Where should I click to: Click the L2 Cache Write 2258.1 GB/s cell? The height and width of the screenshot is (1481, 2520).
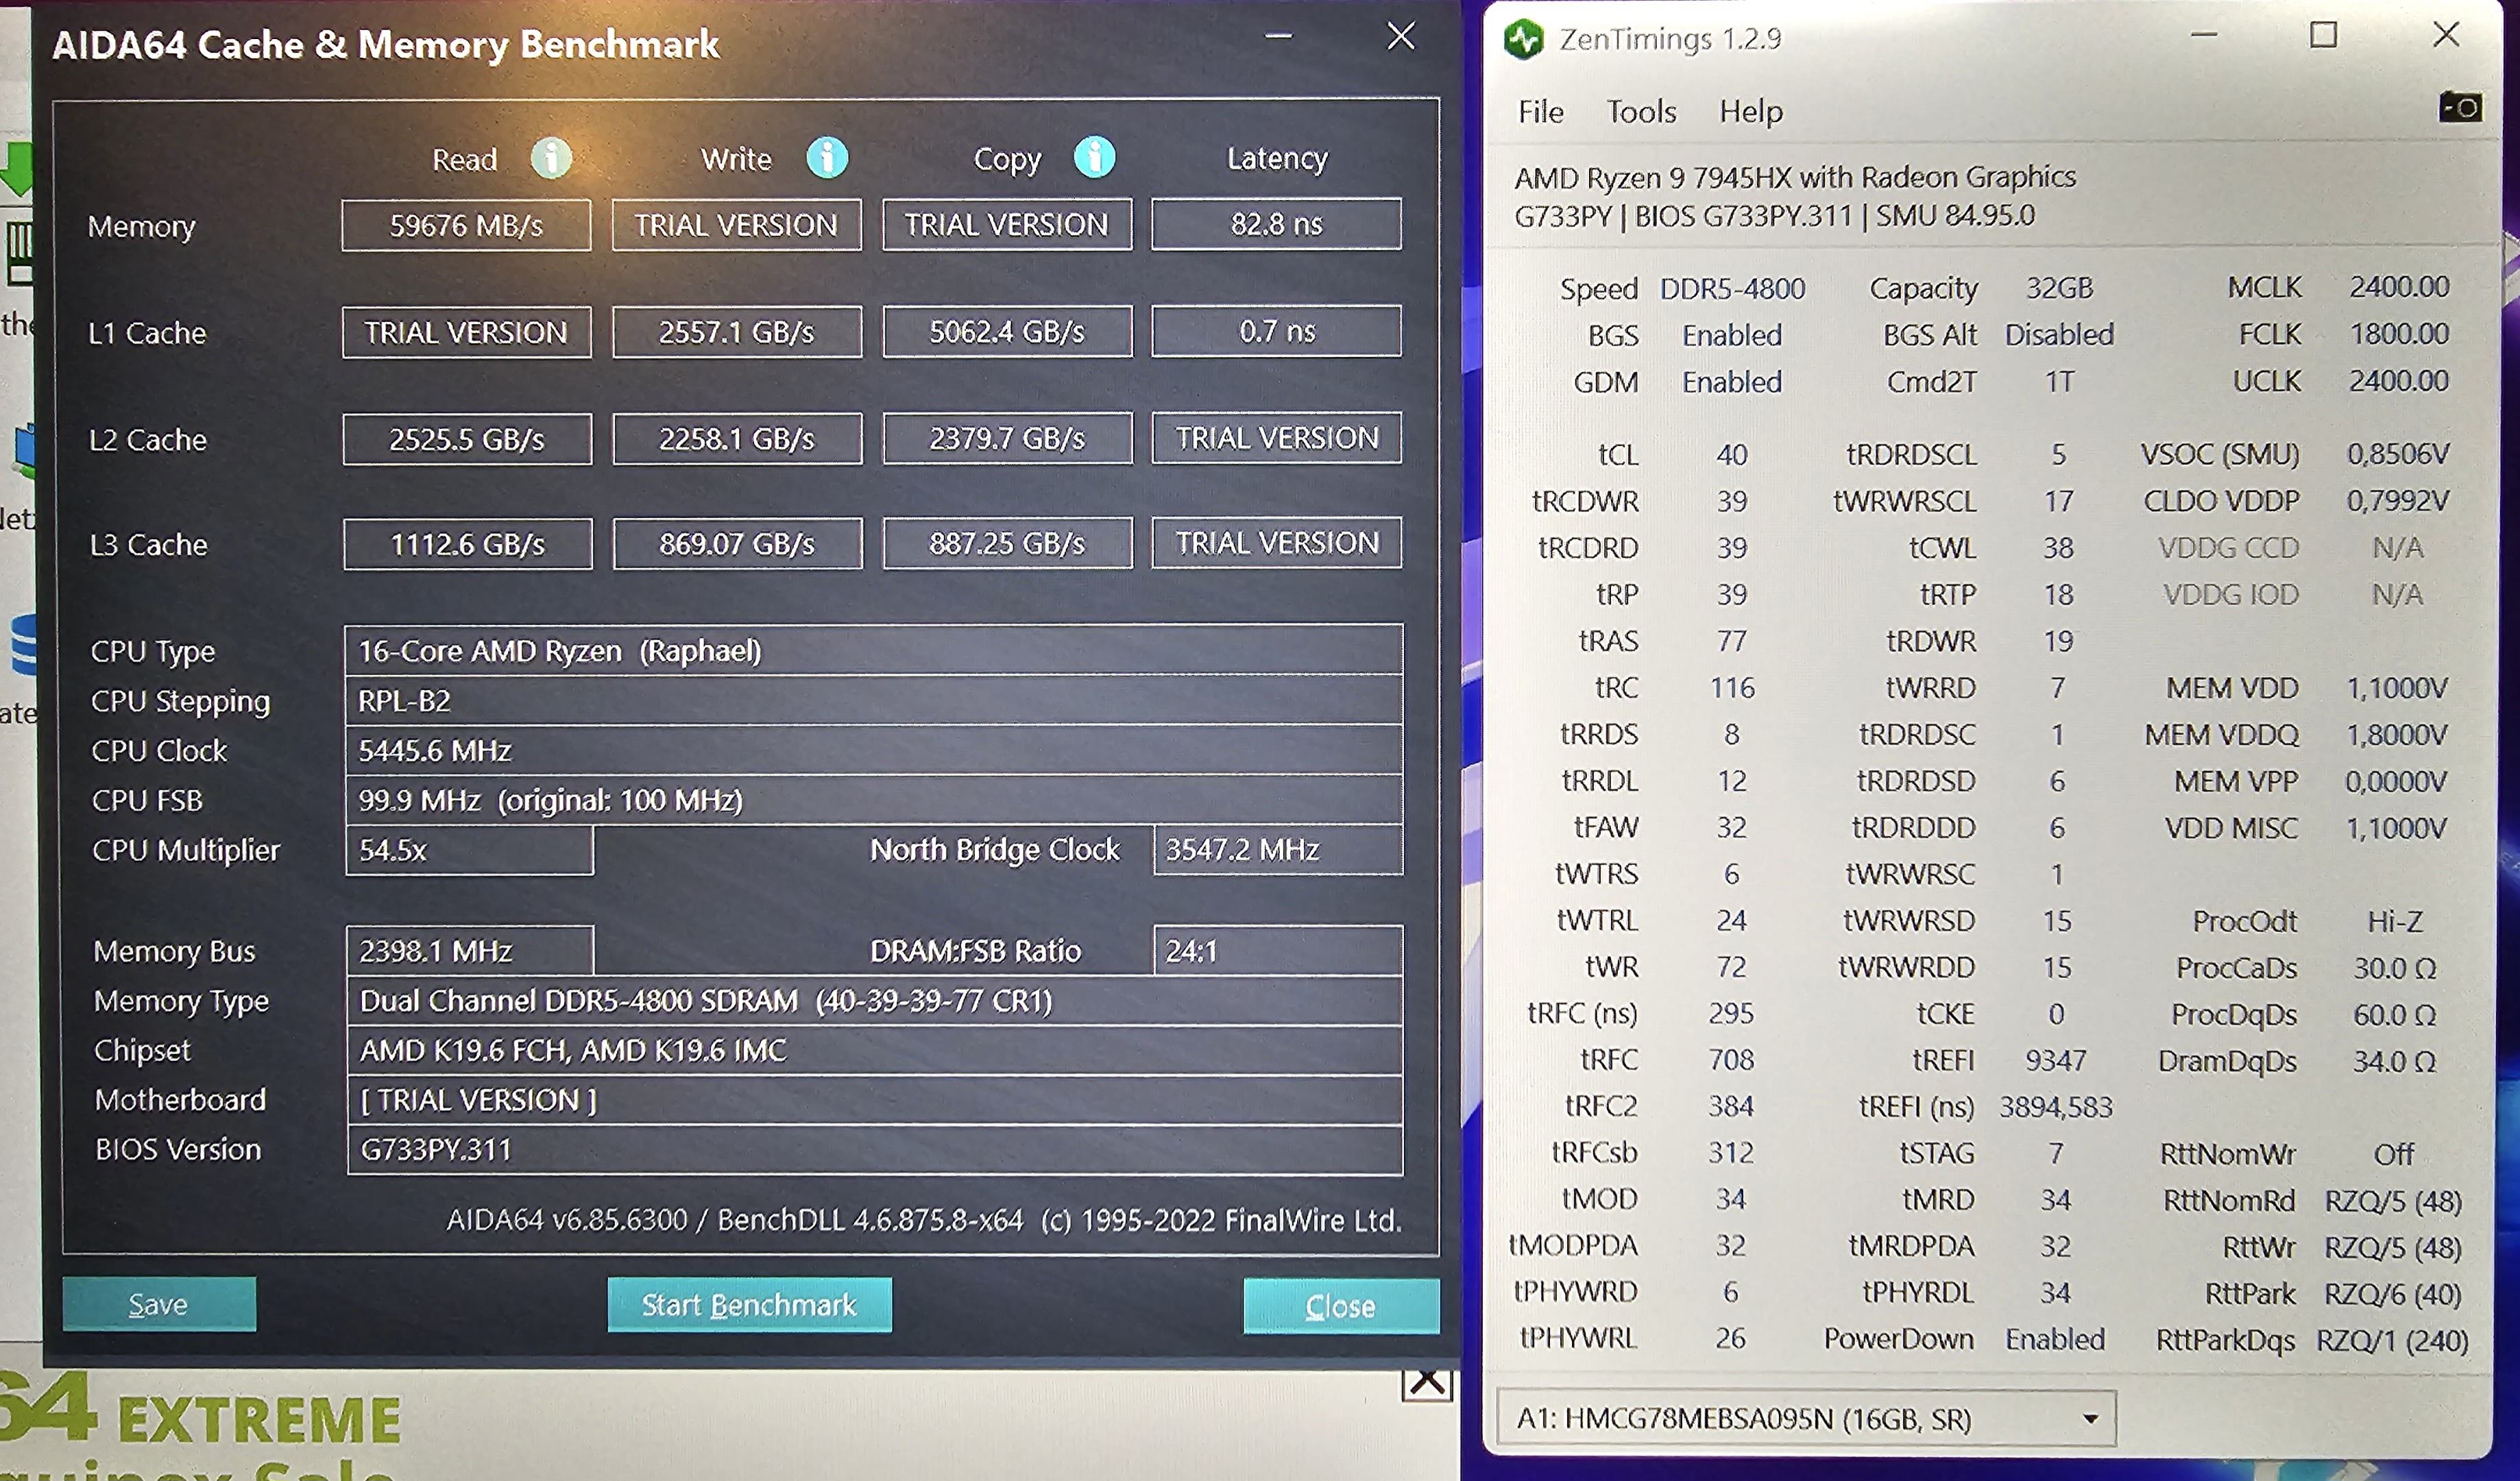(x=737, y=438)
